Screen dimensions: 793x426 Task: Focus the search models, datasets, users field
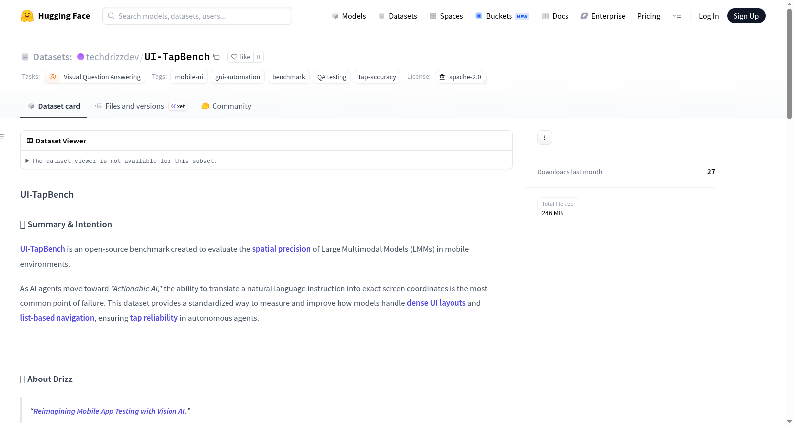point(197,16)
